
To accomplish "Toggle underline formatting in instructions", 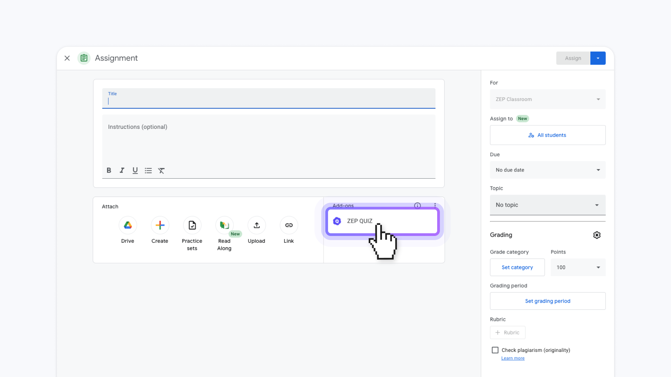I will click(x=135, y=171).
